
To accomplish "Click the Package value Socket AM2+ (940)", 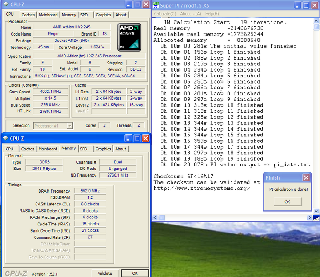I will tap(72, 40).
